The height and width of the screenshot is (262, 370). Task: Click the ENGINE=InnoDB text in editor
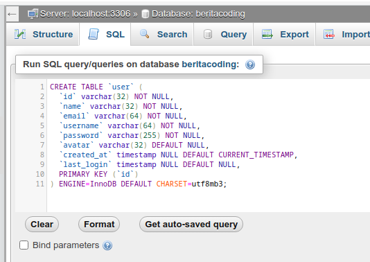coord(87,184)
